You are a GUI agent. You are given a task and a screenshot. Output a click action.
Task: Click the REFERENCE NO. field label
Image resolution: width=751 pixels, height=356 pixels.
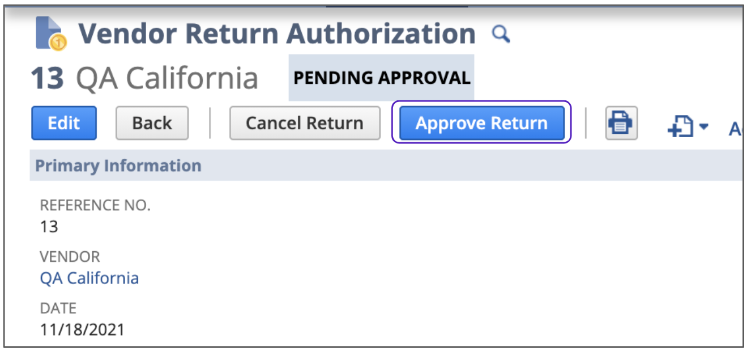tap(95, 205)
